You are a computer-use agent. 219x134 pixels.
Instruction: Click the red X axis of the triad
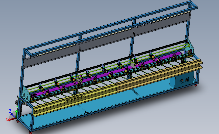pyautogui.click(x=12, y=119)
